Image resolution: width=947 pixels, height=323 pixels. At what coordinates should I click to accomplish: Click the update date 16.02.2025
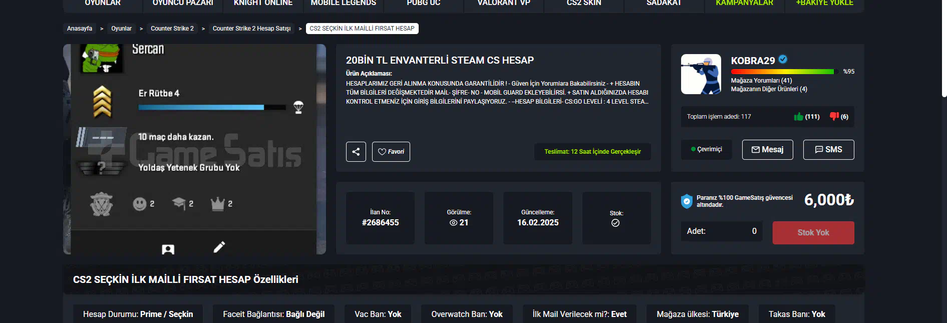(x=538, y=223)
